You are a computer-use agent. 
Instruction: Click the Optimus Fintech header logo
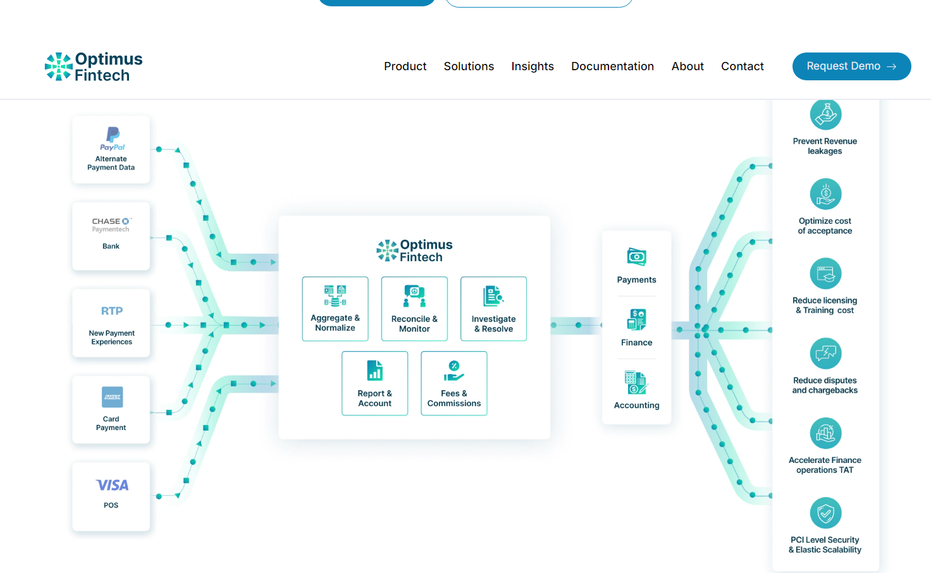pyautogui.click(x=94, y=67)
